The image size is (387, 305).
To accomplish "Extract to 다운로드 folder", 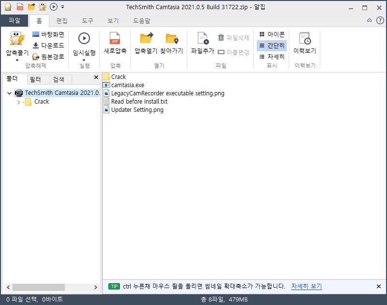I will click(48, 46).
